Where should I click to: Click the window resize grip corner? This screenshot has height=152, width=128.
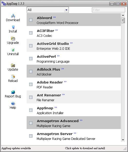tap(125, 148)
